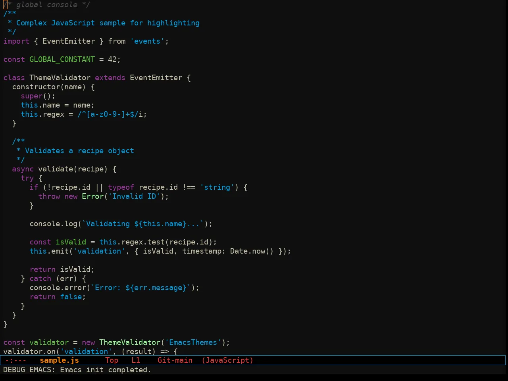The height and width of the screenshot is (381, 508).
Task: Click the 'false' literal in return statement
Action: click(x=71, y=297)
